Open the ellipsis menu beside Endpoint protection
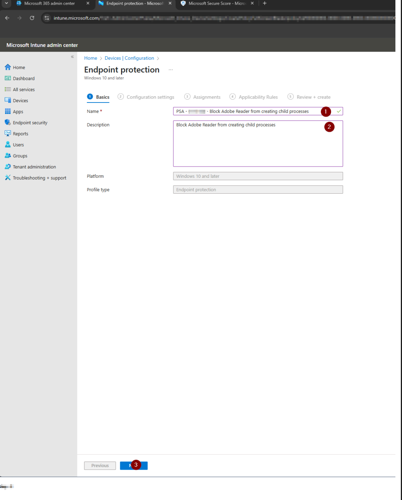The image size is (402, 500). (x=171, y=70)
